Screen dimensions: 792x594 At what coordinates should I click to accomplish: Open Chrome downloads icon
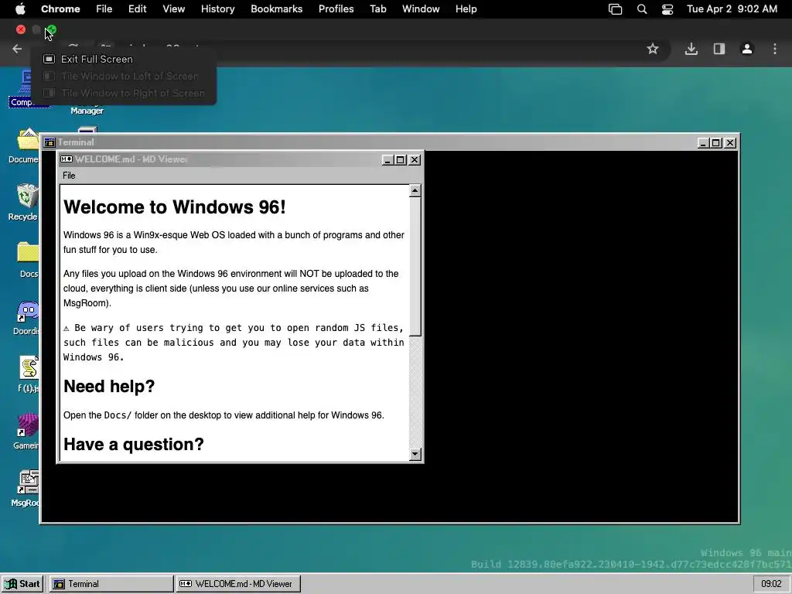[691, 49]
